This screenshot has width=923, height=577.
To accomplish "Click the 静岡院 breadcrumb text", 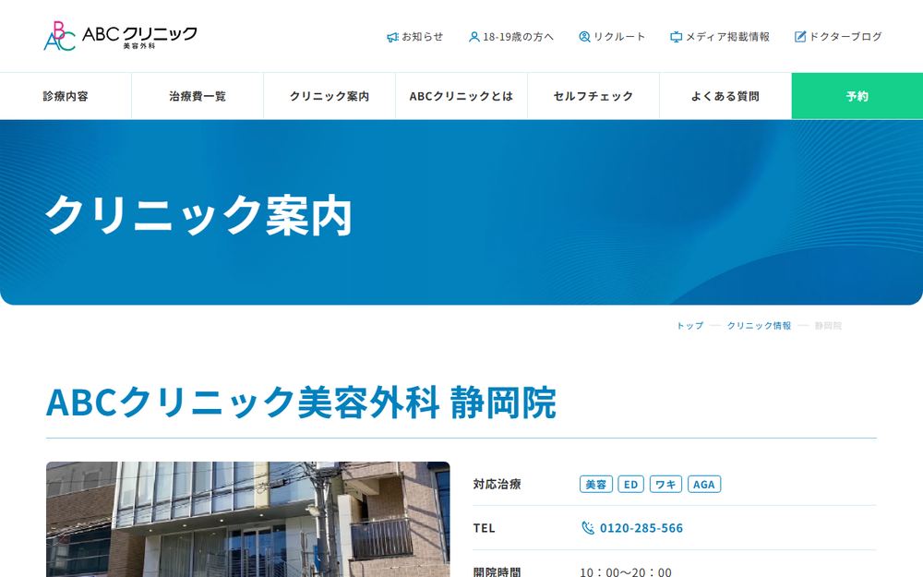I will [828, 326].
